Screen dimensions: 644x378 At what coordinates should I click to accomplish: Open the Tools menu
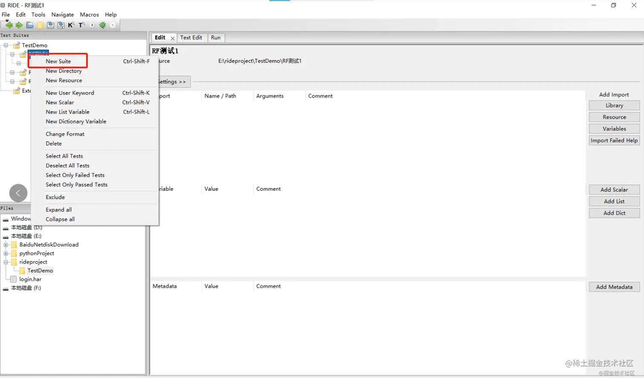click(38, 14)
